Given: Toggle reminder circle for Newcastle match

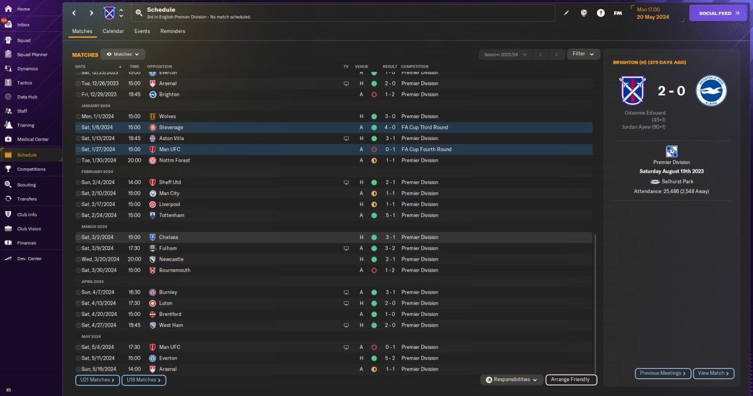Looking at the screenshot, I should [78, 259].
